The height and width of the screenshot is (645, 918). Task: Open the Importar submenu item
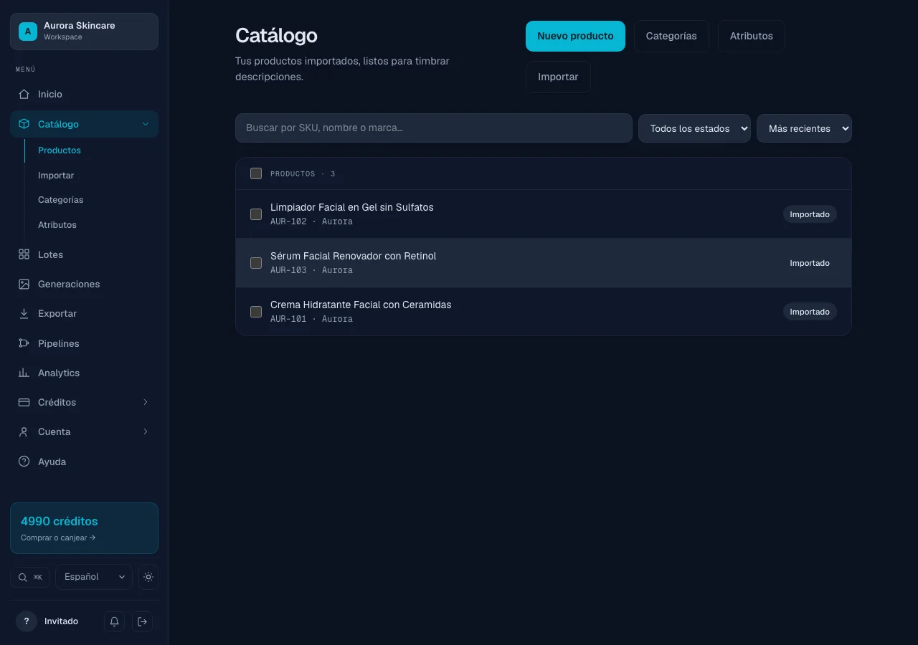(x=56, y=175)
